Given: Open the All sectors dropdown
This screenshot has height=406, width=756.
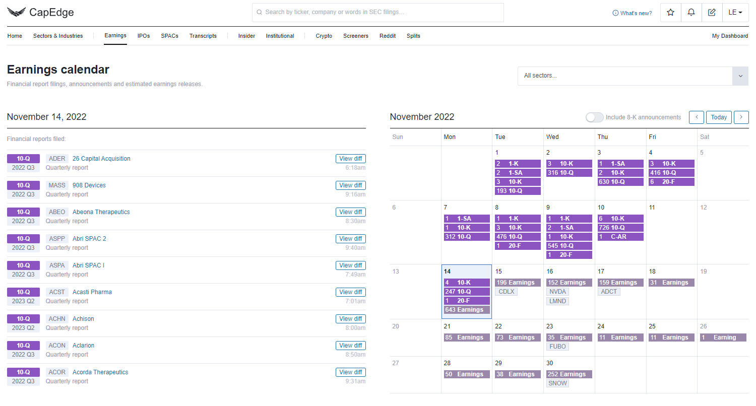Looking at the screenshot, I should (633, 76).
